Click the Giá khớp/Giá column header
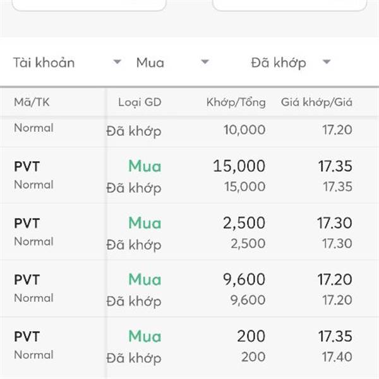379x379 pixels. pos(316,102)
